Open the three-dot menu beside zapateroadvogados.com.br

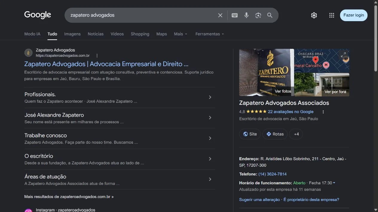pyautogui.click(x=97, y=56)
